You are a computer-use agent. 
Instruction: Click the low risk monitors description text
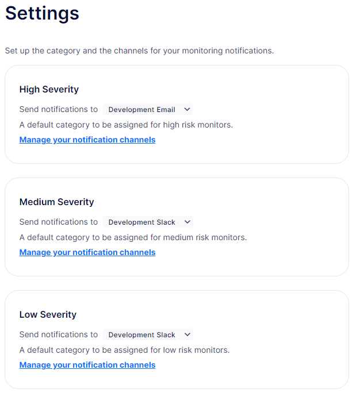click(124, 350)
